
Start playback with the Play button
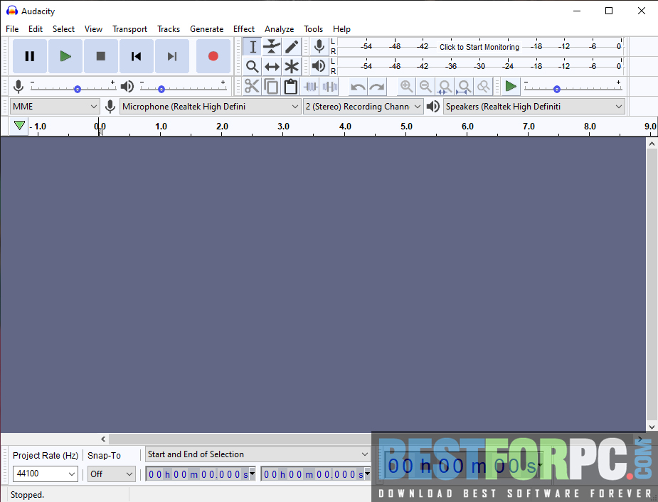(65, 56)
